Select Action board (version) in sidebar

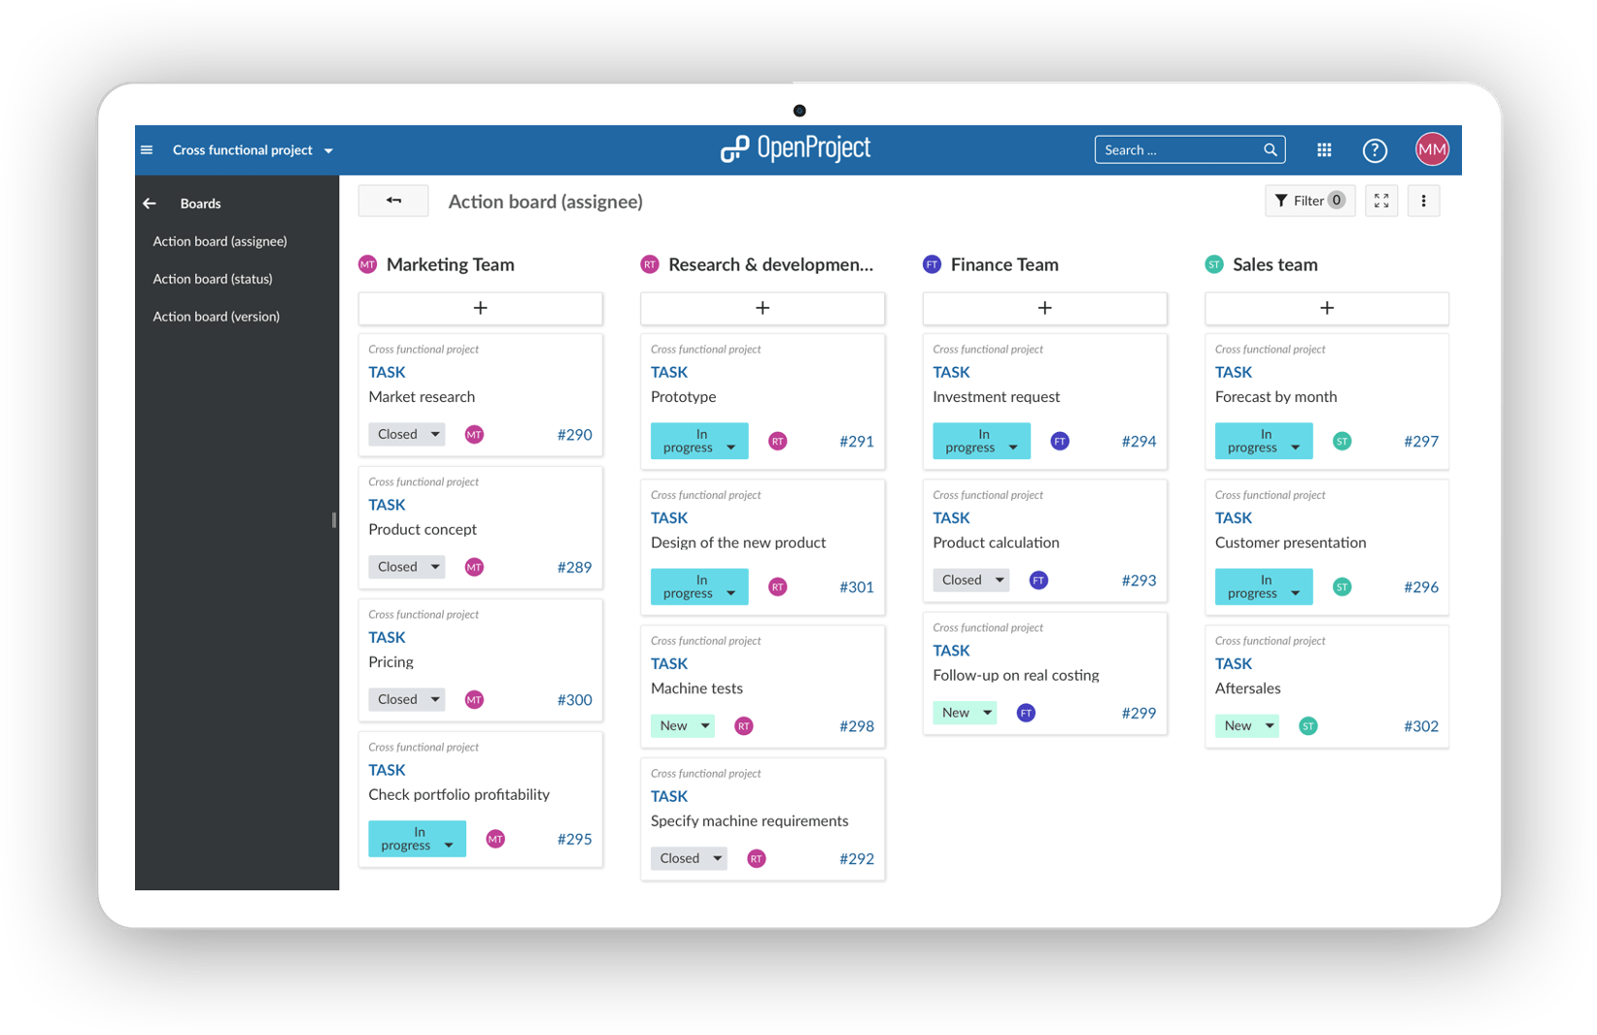[216, 316]
